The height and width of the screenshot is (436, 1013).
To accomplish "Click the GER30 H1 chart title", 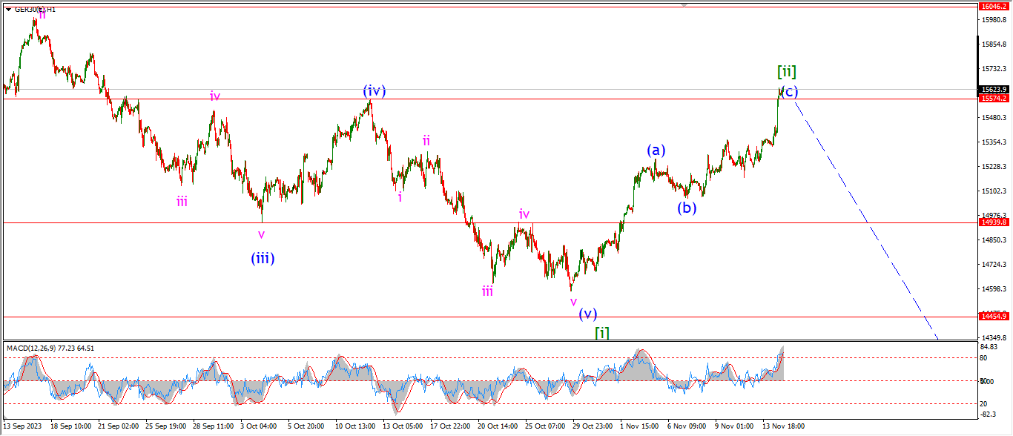I will point(34,10).
